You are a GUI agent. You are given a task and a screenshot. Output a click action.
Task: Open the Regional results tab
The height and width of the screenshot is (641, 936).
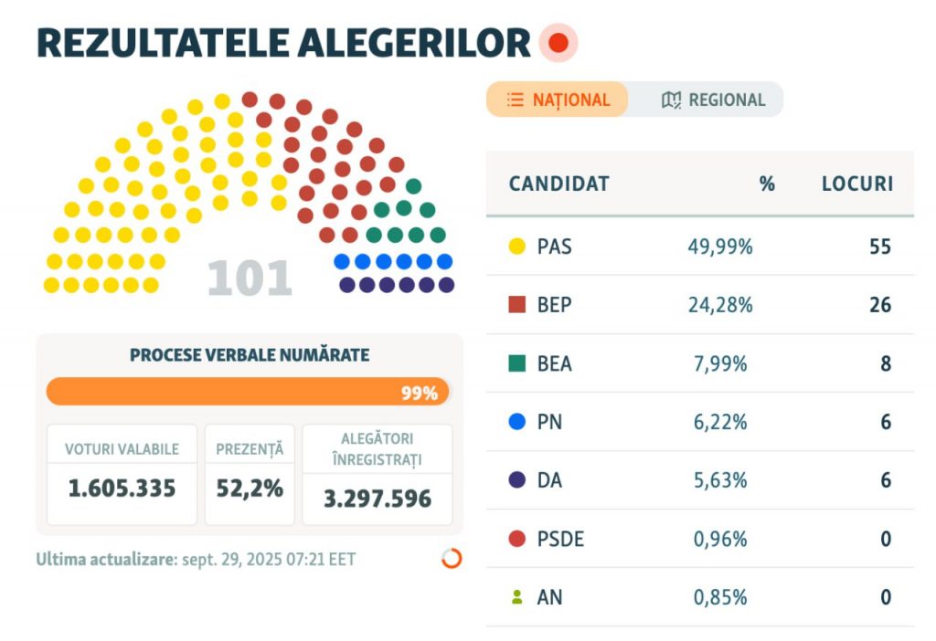click(714, 100)
